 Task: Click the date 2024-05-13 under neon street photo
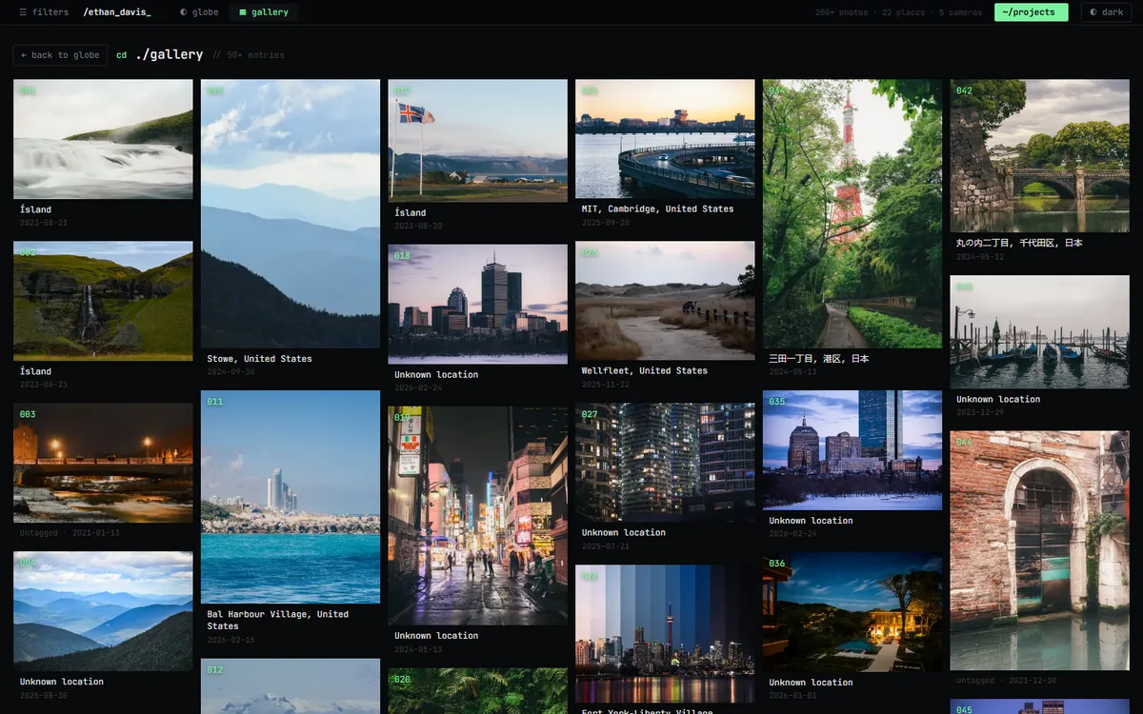tap(418, 649)
